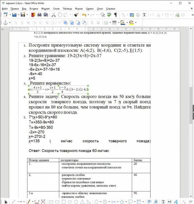The width and height of the screenshot is (194, 204).
Task: Open the Форма menu
Action: click(79, 9)
